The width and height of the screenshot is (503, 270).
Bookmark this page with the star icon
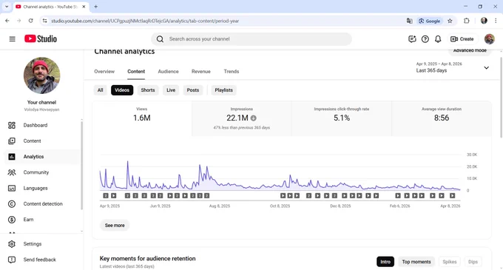pyautogui.click(x=450, y=21)
